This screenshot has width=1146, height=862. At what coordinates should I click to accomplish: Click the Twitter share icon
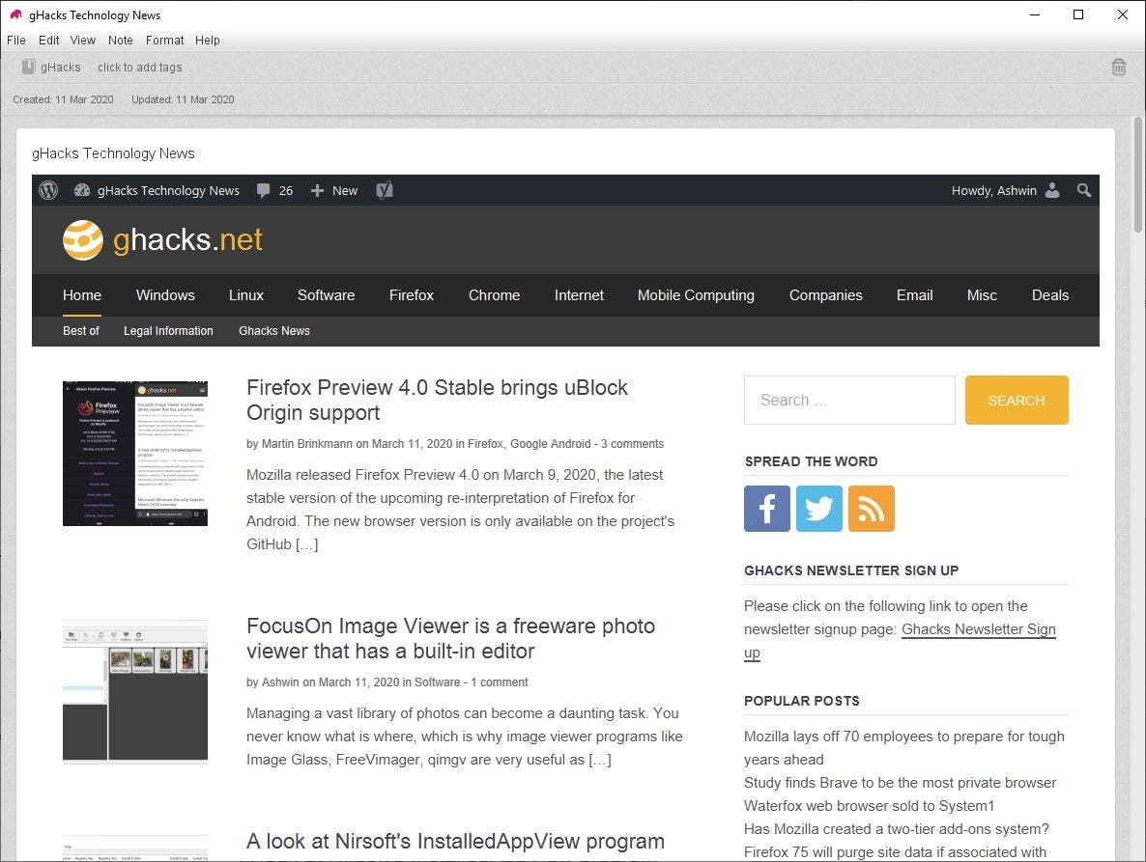tap(818, 509)
